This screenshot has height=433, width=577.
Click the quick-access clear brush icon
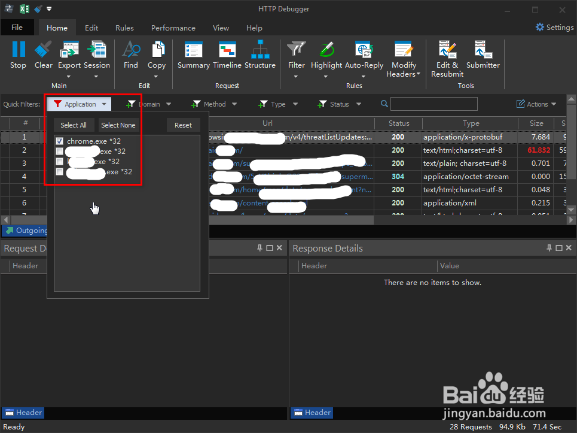click(38, 8)
